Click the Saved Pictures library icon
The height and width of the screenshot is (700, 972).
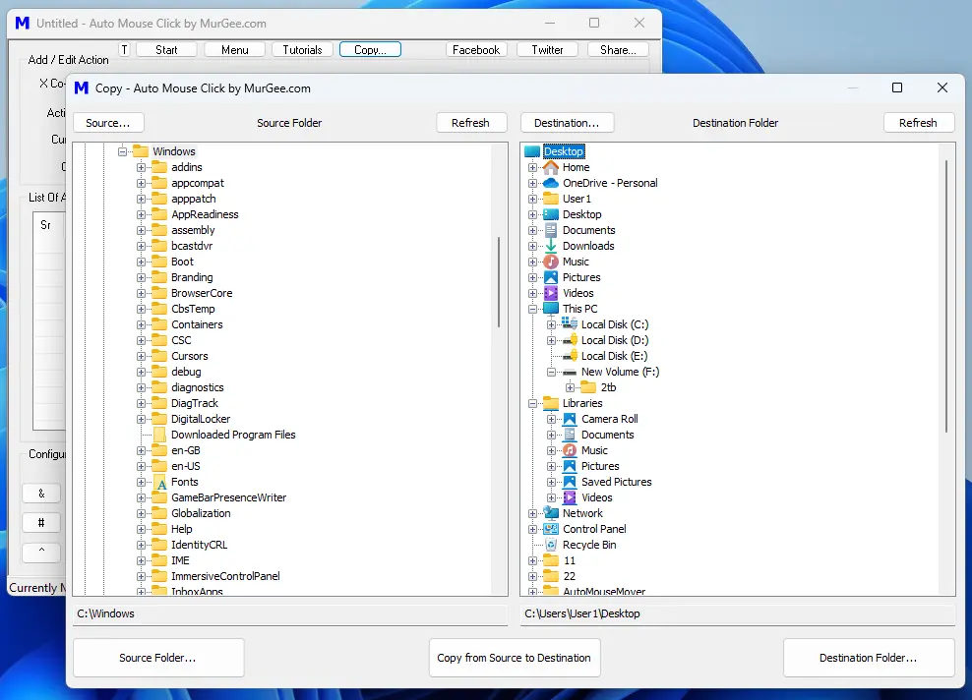click(x=570, y=482)
